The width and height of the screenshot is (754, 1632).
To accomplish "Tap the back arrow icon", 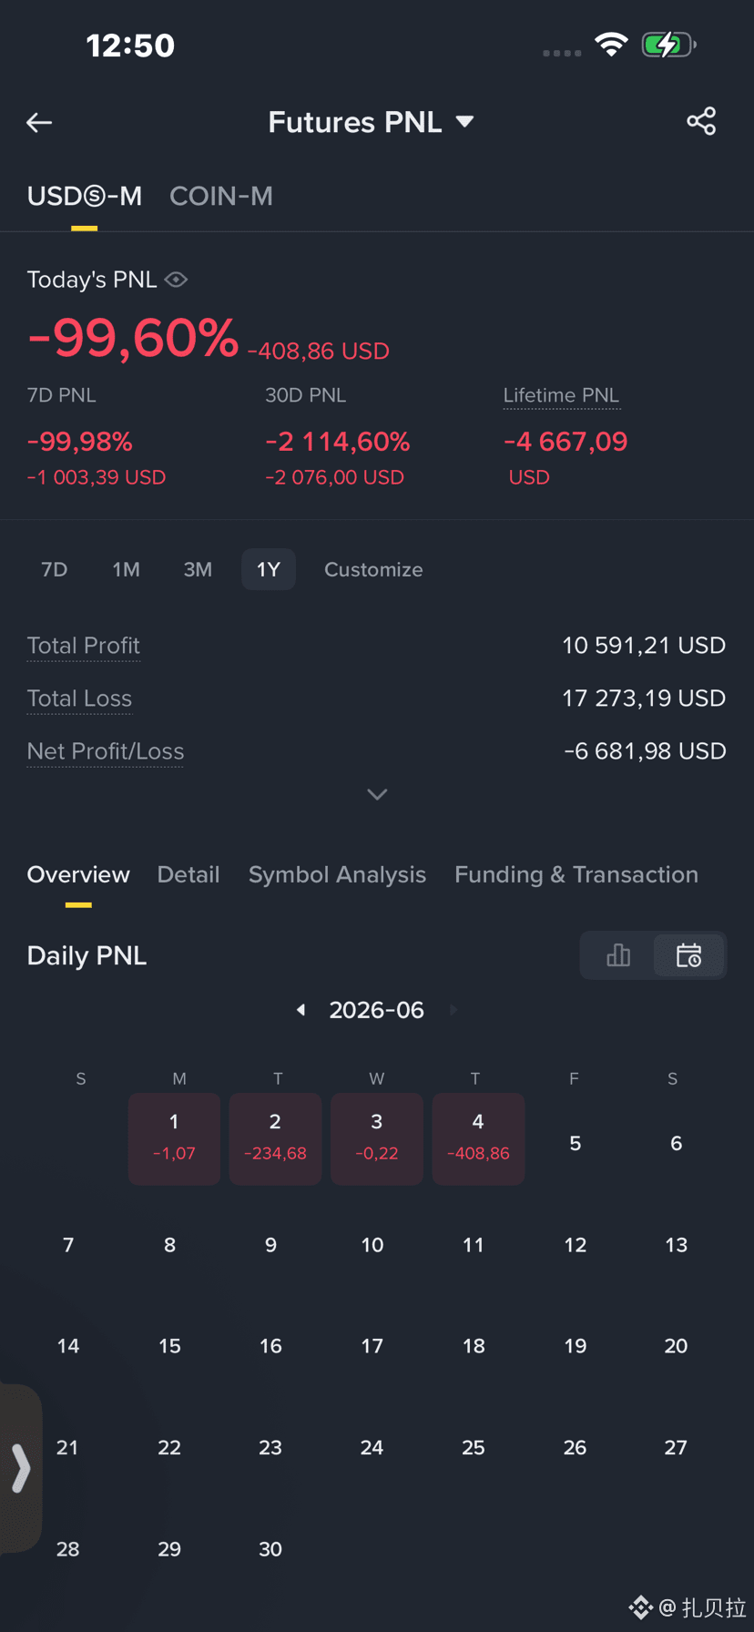I will click(39, 122).
